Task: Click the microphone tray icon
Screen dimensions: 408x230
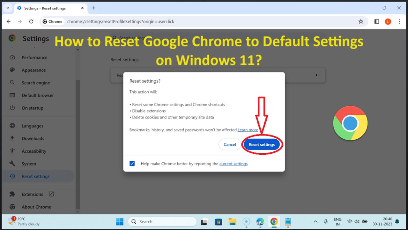Action: [x=326, y=222]
